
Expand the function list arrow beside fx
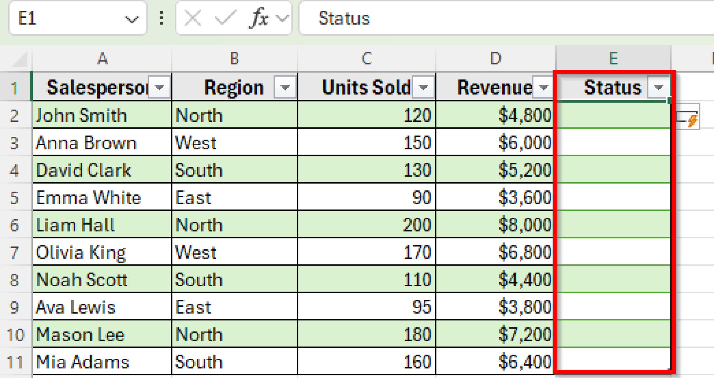[283, 18]
